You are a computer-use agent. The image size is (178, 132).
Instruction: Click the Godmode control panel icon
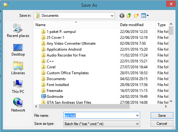44,96
